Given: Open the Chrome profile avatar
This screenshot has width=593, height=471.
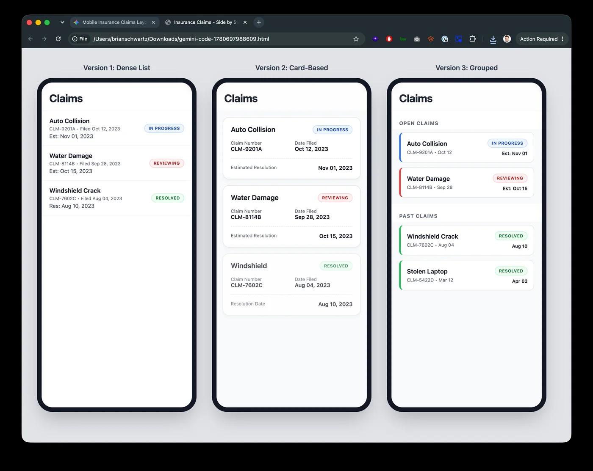Looking at the screenshot, I should tap(507, 39).
